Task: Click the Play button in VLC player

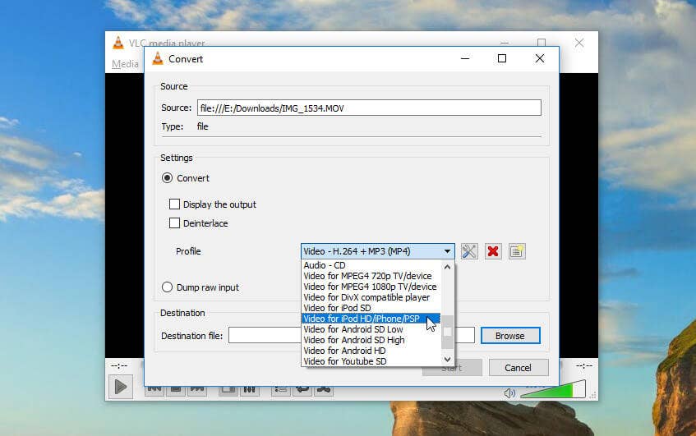Action: [120, 387]
